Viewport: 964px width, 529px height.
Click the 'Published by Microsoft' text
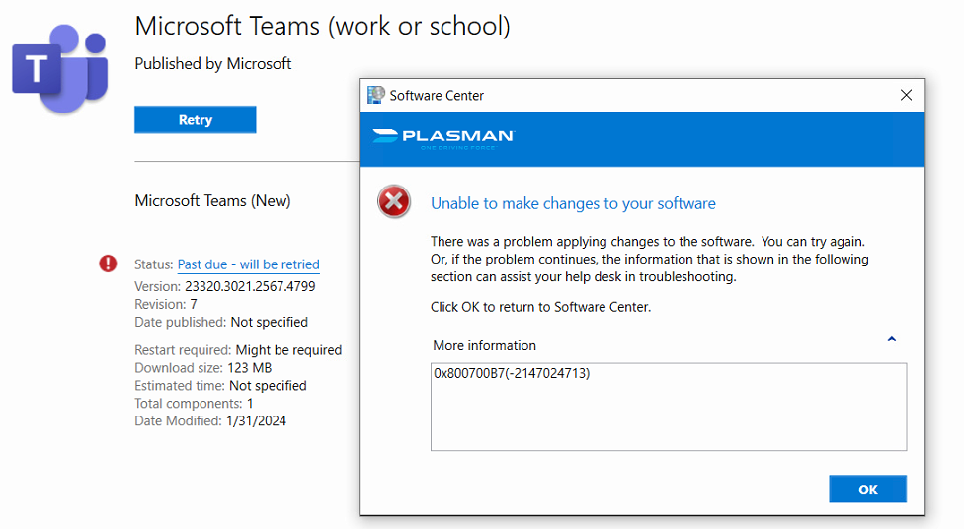pyautogui.click(x=212, y=64)
